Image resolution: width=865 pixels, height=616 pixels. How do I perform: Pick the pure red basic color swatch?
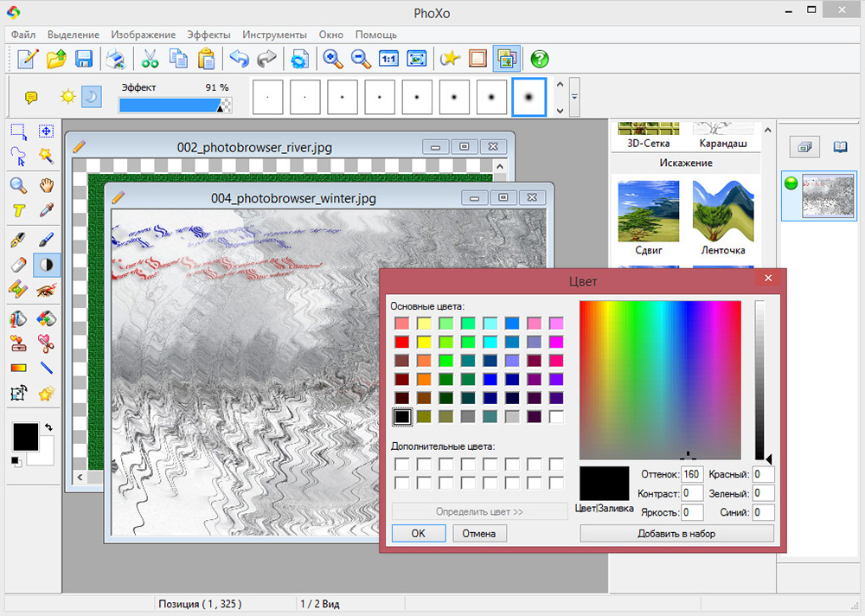click(401, 342)
